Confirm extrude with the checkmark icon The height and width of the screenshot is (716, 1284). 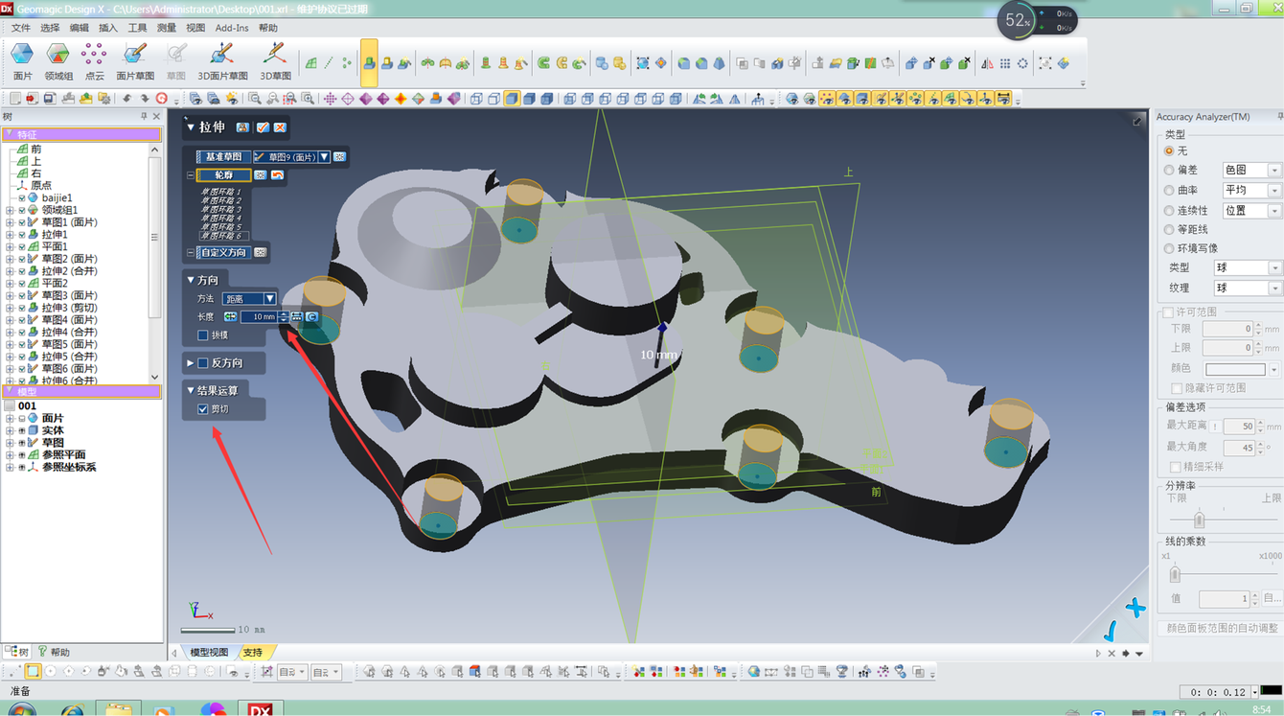point(263,127)
